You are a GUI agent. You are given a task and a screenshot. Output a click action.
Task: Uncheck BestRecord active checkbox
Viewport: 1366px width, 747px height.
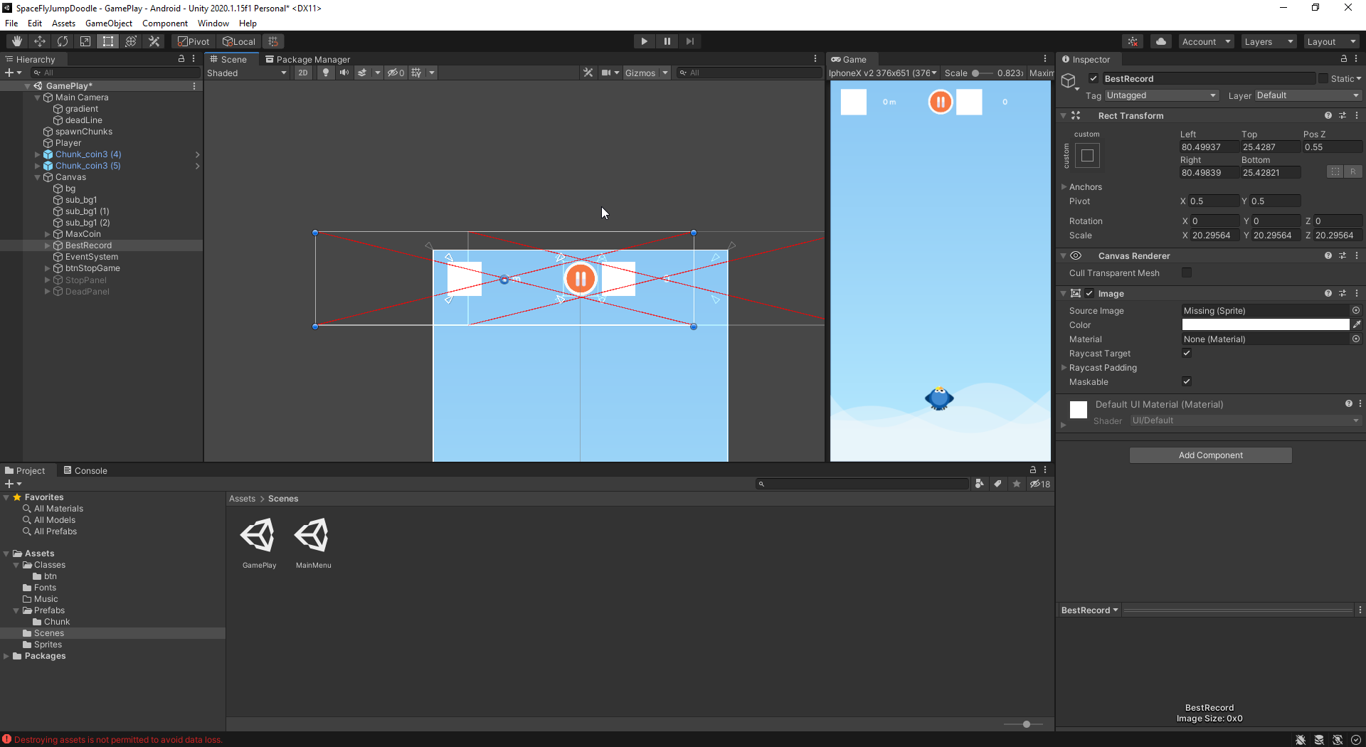1094,78
